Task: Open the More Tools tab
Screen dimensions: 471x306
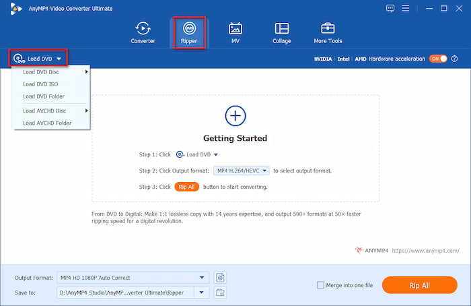Action: [x=328, y=33]
